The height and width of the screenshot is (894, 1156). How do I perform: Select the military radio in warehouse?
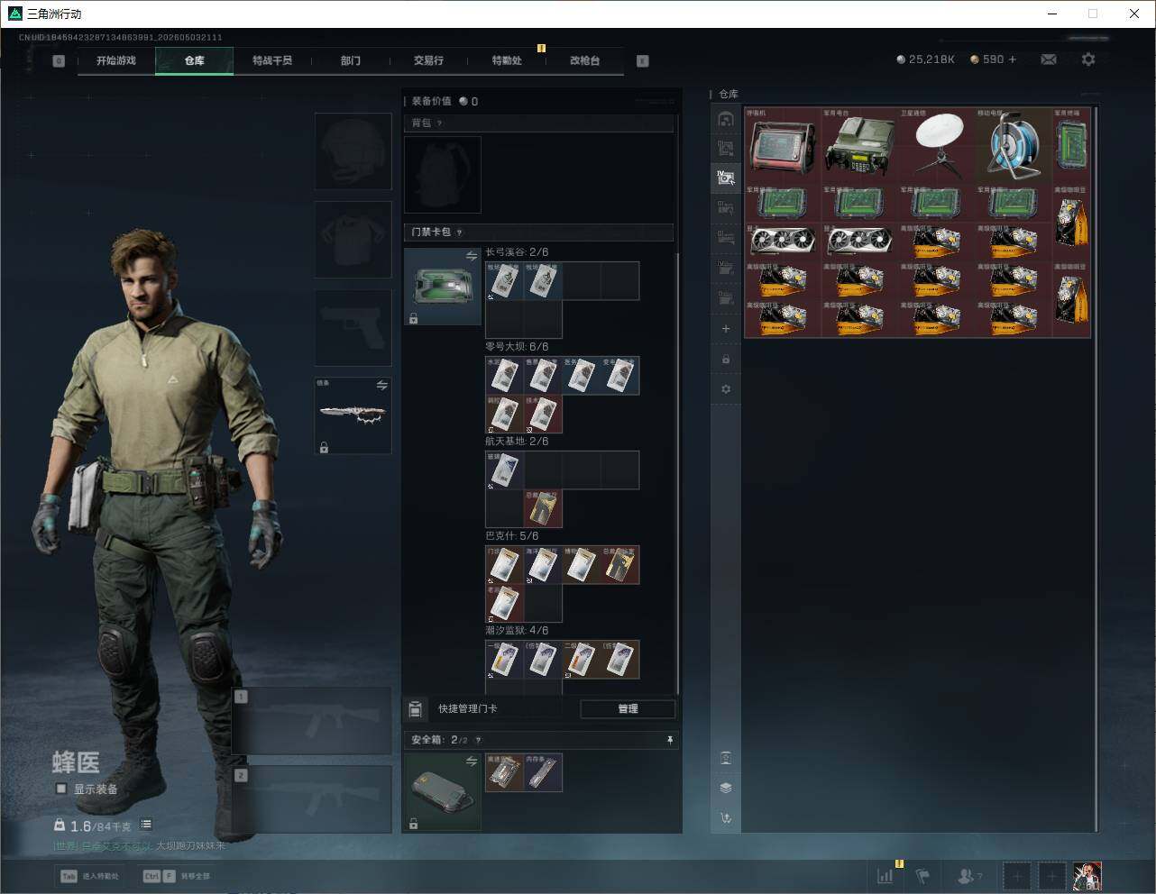pos(860,147)
